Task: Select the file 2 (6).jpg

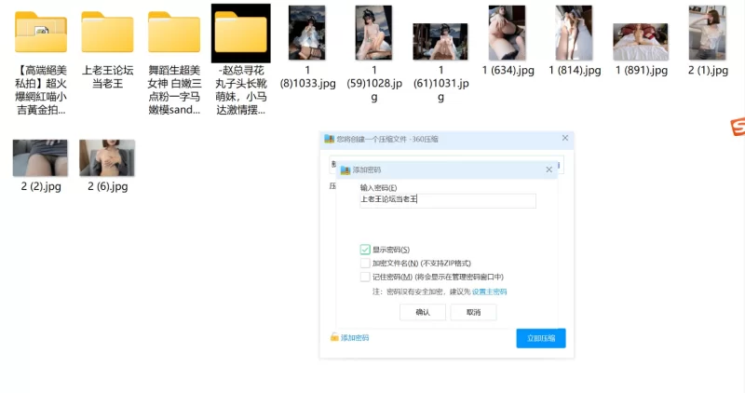Action: [107, 157]
